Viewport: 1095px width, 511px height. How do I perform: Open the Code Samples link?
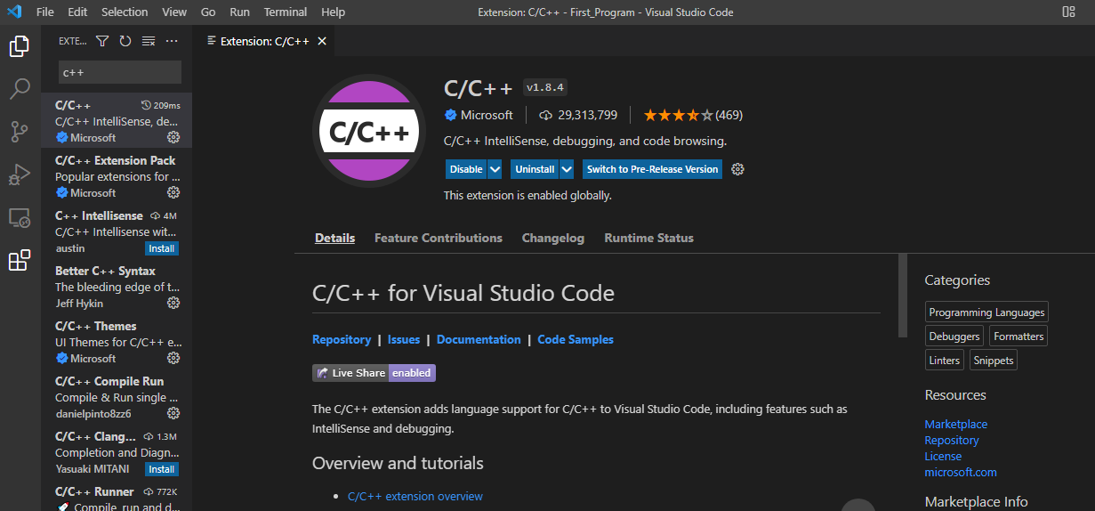[x=576, y=339]
